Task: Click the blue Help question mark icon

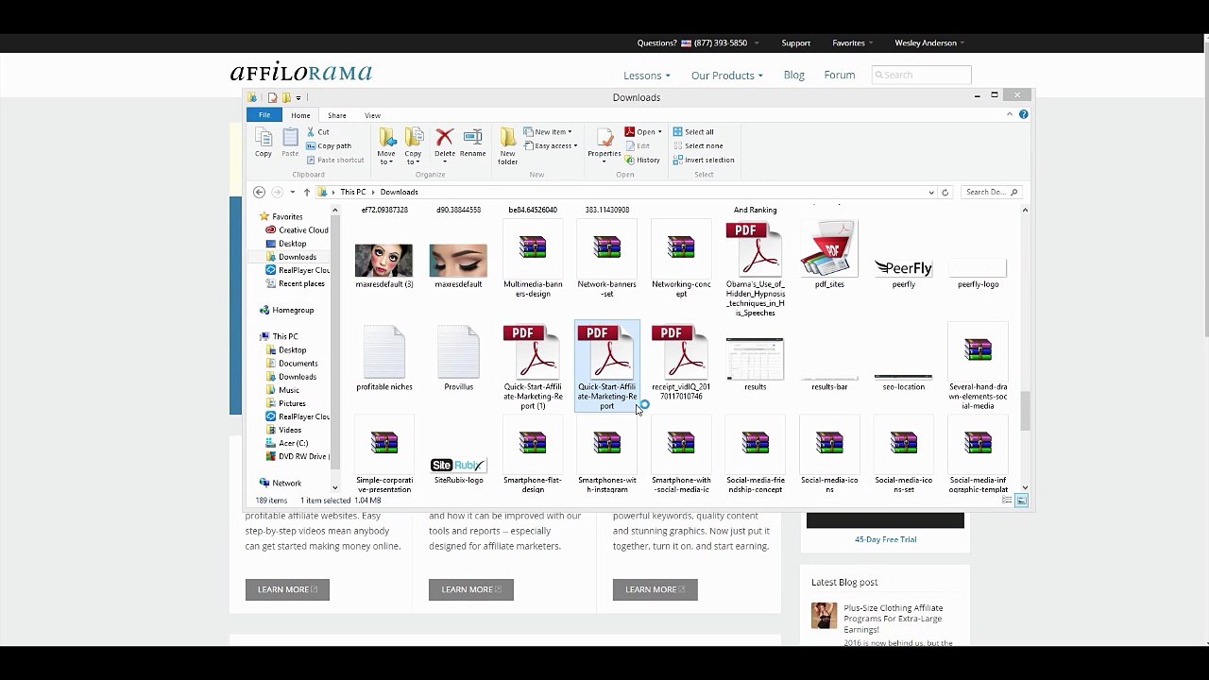Action: click(x=1023, y=114)
